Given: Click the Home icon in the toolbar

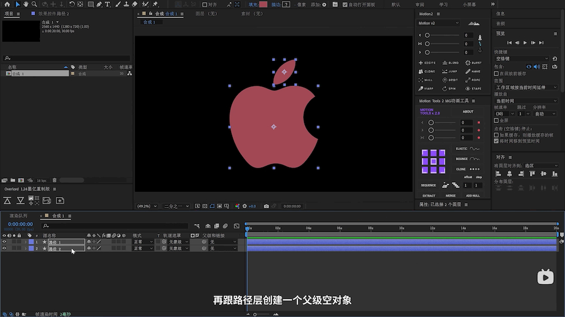Looking at the screenshot, I should [x=7, y=5].
